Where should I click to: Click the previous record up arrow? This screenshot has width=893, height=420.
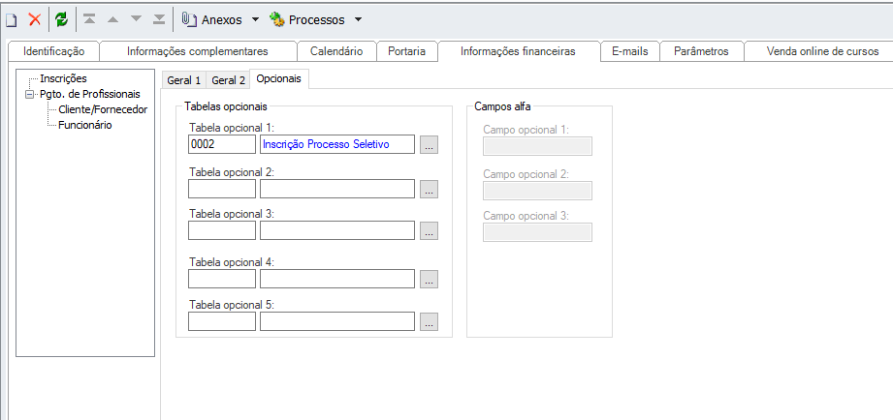[112, 19]
